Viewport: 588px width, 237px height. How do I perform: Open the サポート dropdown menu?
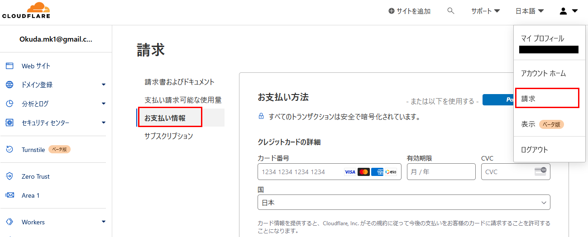tap(485, 11)
